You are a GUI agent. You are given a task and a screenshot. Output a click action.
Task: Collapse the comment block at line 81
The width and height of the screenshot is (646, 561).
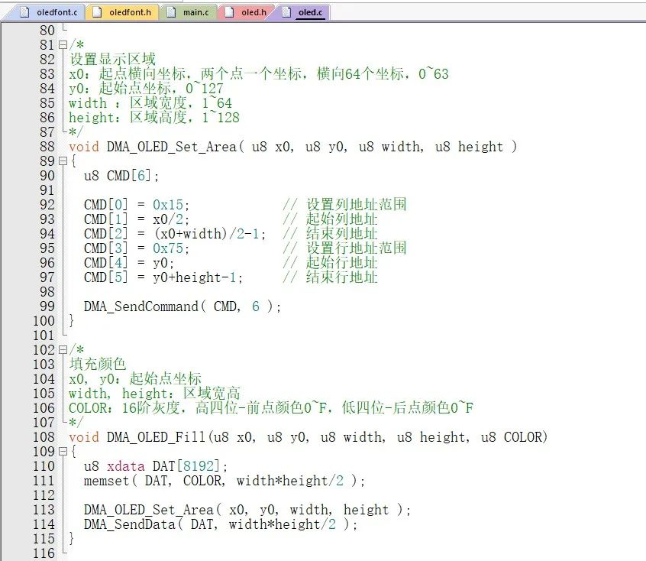[63, 44]
